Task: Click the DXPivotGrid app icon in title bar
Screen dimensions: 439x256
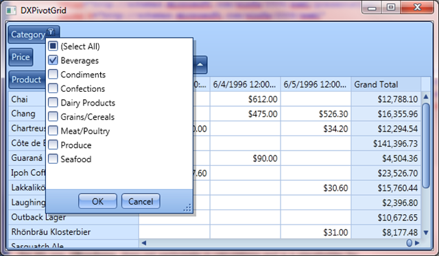Action: (11, 11)
